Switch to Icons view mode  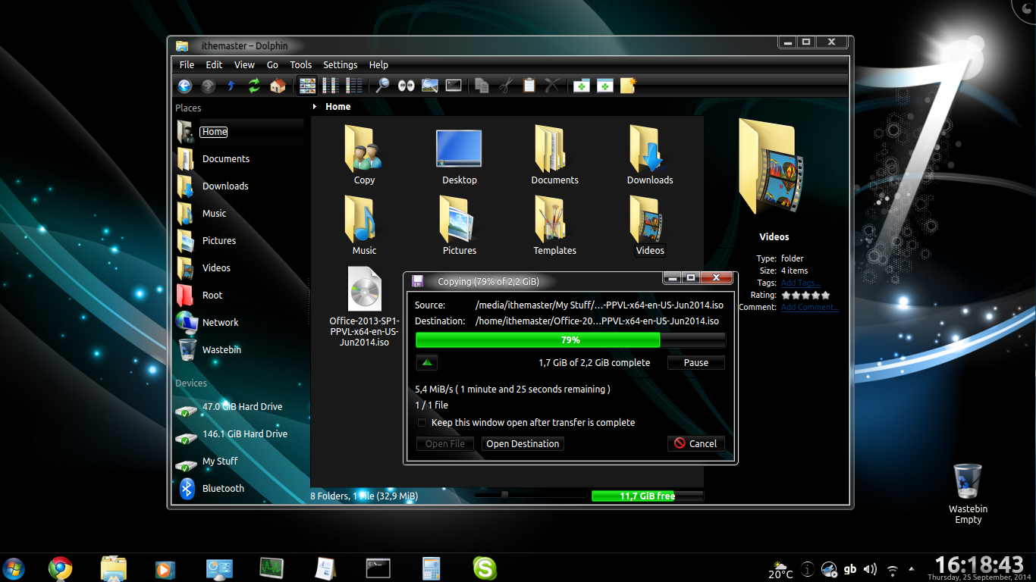coord(307,86)
